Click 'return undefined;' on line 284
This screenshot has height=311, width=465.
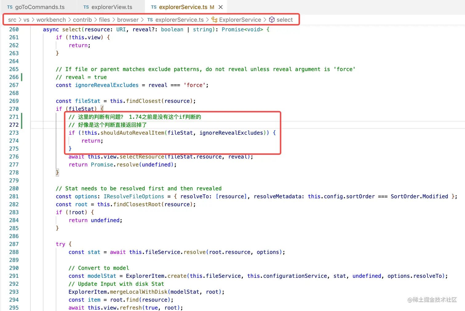95,220
